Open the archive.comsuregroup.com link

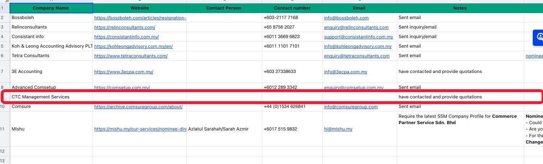(x=138, y=107)
